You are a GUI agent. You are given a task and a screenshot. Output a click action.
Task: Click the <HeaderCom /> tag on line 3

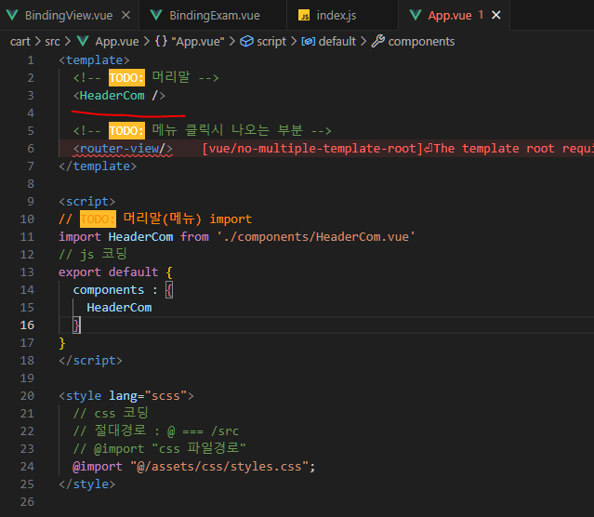click(119, 96)
